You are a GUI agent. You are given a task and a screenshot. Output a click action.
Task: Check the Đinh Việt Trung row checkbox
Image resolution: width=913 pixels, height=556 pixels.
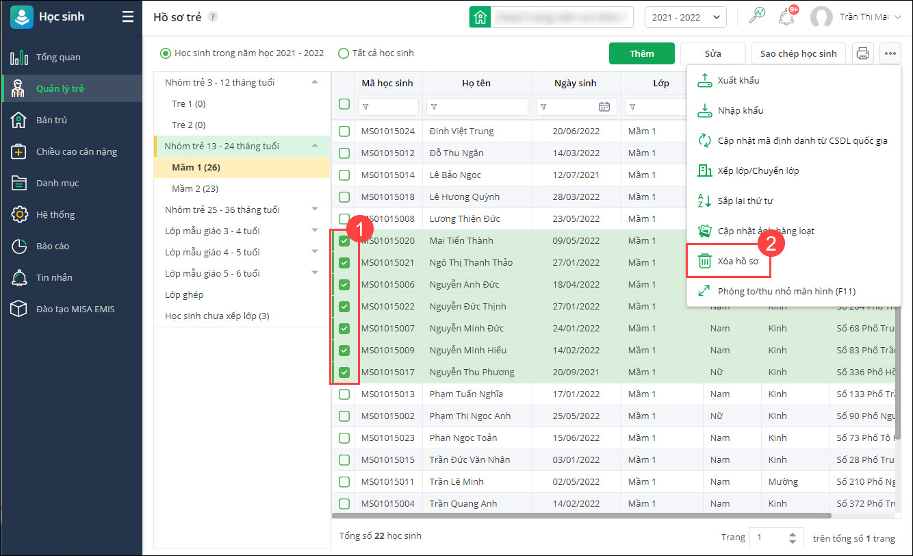pos(344,131)
